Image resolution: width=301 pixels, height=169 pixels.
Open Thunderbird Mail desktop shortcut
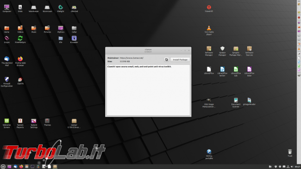[7, 61]
